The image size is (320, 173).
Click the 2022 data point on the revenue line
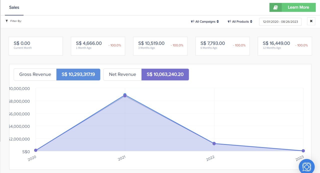point(214,143)
